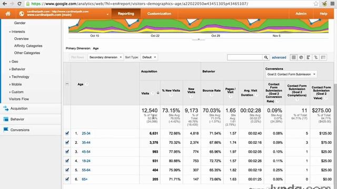Click the advanced filter link
The width and height of the screenshot is (337, 189).
click(x=279, y=57)
